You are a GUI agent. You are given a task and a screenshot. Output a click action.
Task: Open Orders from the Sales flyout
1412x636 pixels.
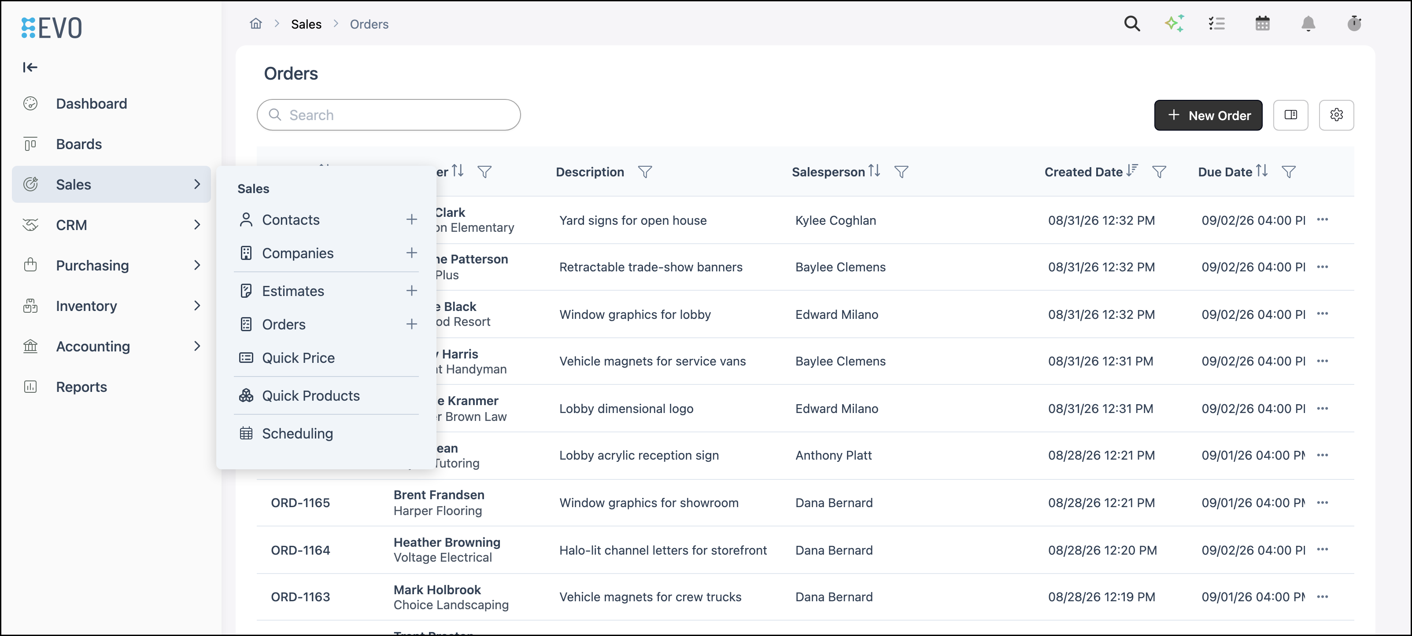[x=283, y=324]
